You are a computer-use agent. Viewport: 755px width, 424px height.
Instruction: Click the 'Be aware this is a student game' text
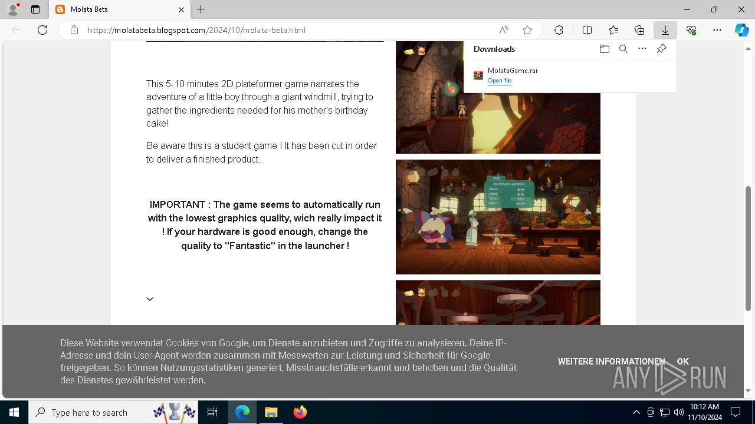[x=261, y=153]
